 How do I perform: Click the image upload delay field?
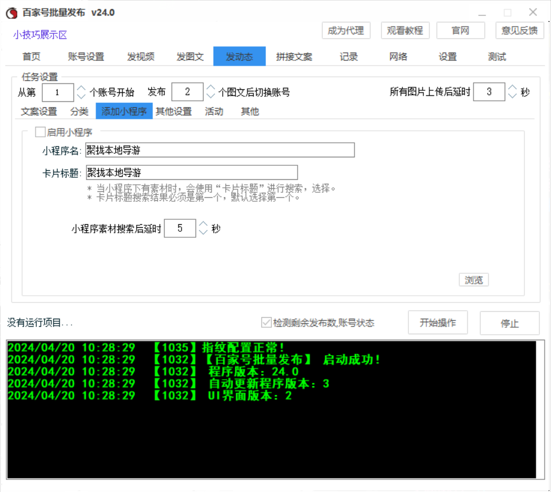[489, 92]
